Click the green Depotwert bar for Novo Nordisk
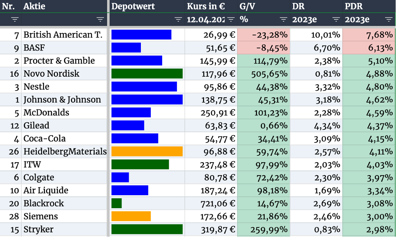The width and height of the screenshot is (396, 237). (147, 74)
